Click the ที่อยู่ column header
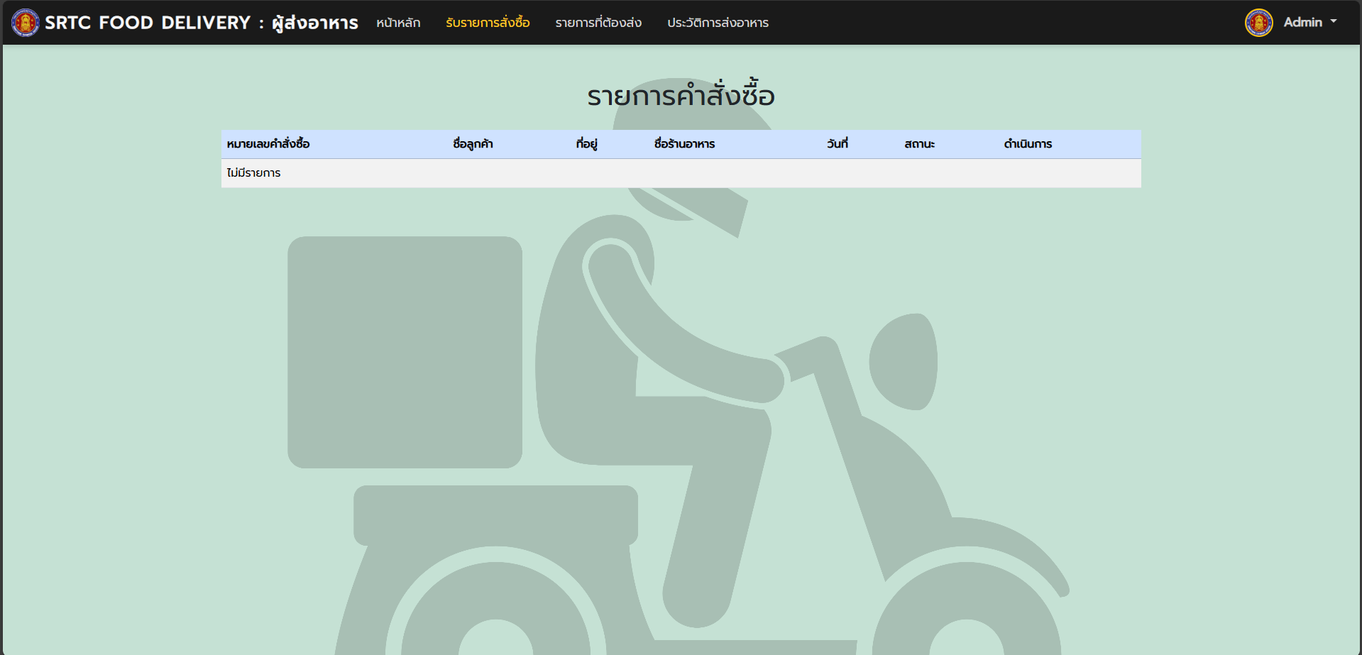 point(586,144)
